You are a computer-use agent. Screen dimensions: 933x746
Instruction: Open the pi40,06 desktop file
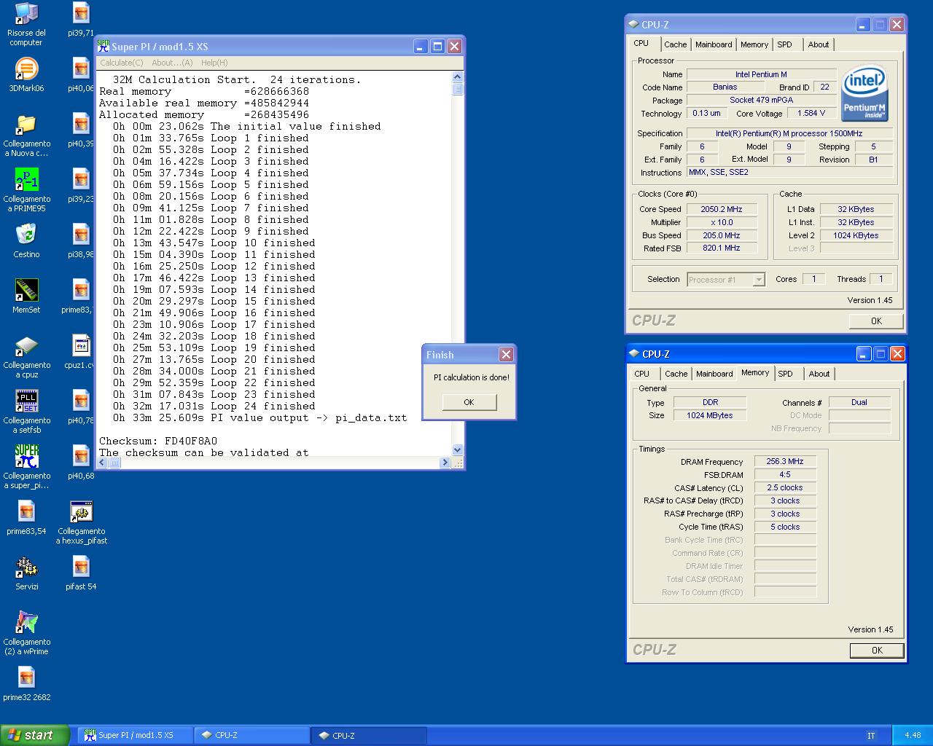click(x=81, y=75)
